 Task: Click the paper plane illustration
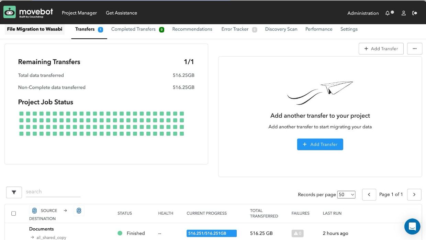[x=320, y=93]
